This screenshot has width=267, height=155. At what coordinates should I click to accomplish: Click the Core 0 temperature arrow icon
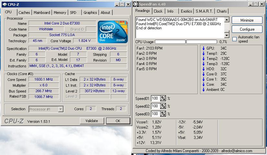pyautogui.click(x=204, y=74)
